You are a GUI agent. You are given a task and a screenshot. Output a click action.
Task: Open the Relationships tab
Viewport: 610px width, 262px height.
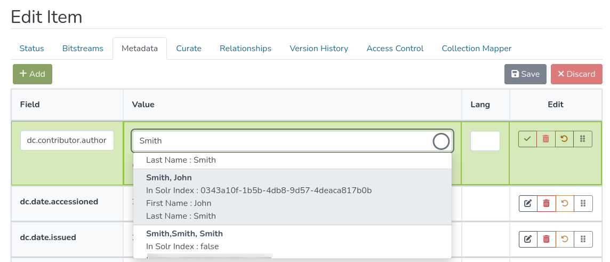pos(245,49)
